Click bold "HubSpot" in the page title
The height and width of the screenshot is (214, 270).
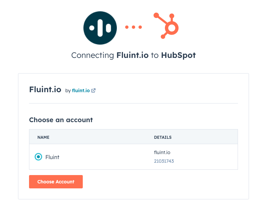click(x=178, y=55)
